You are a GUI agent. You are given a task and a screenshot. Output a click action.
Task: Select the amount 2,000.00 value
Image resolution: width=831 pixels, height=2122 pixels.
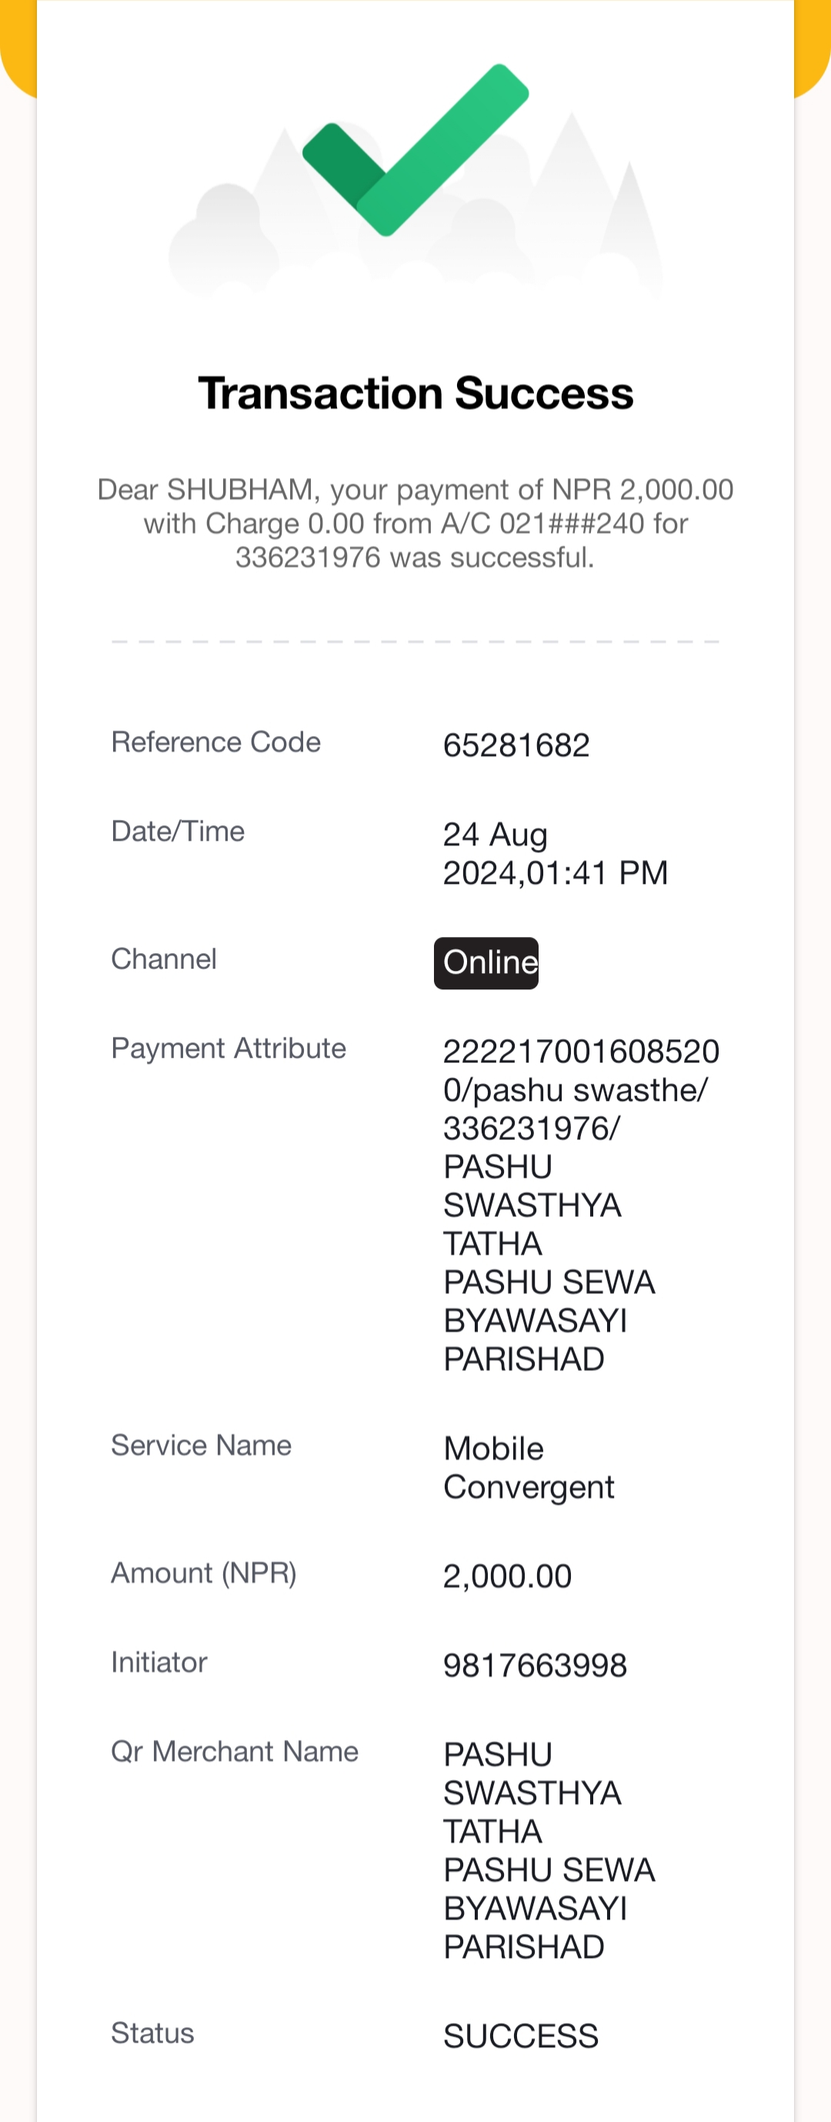pos(507,1577)
